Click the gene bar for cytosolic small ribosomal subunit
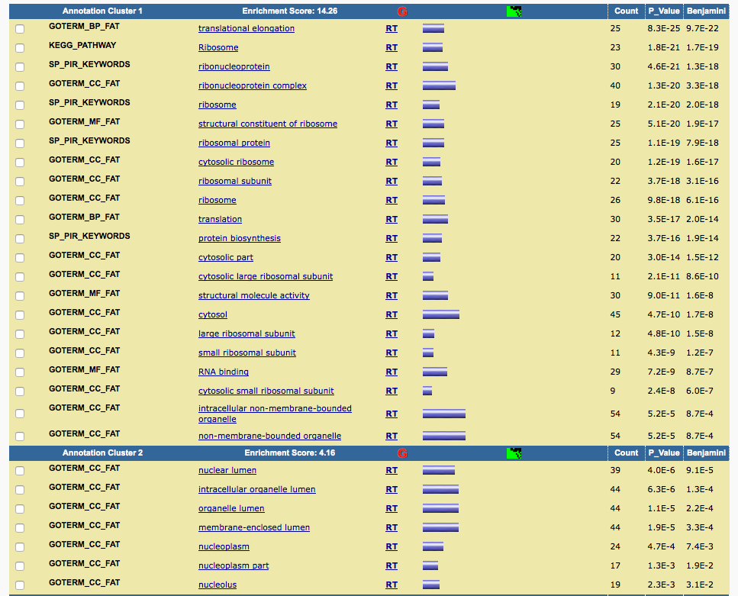Image resolution: width=738 pixels, height=596 pixels. 427,391
